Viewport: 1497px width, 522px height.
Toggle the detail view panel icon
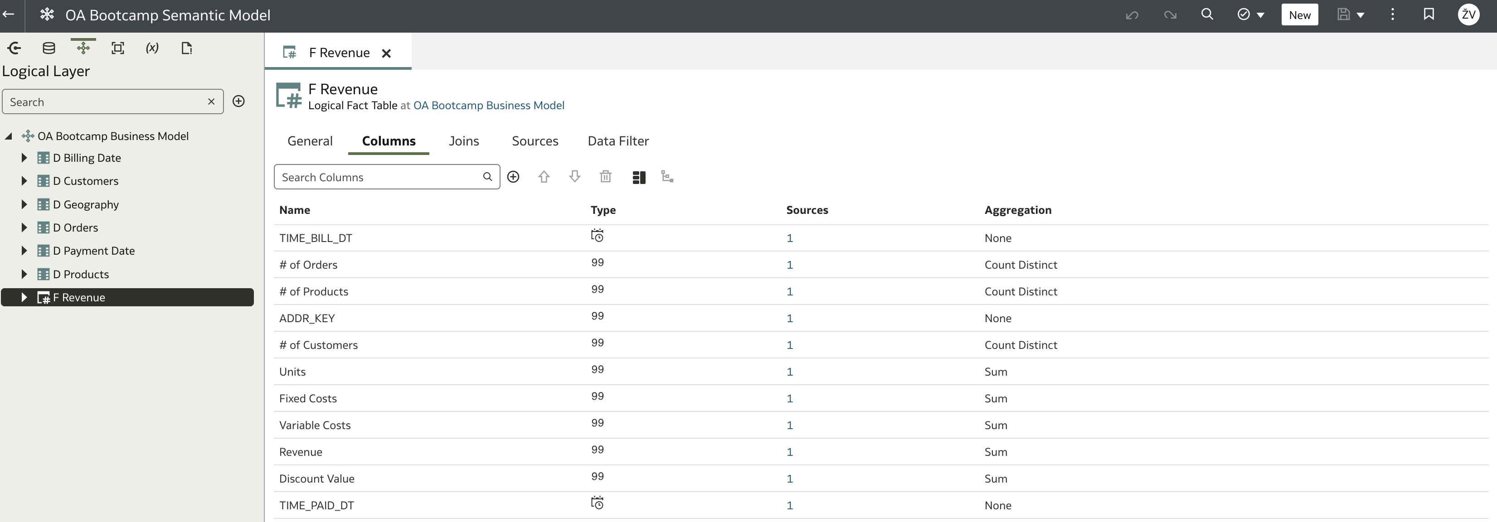(x=639, y=177)
